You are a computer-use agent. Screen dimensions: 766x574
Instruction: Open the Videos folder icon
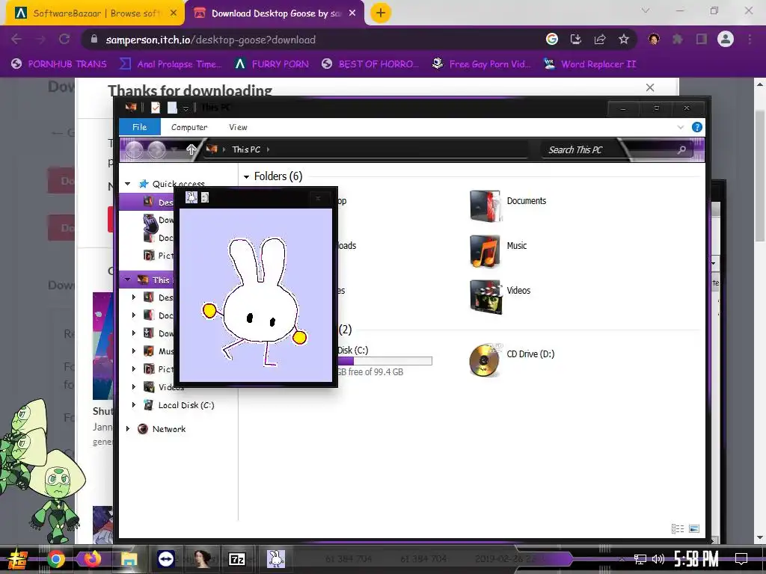coord(485,296)
